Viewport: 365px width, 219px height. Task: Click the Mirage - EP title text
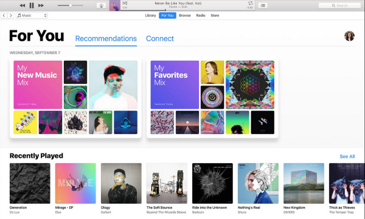pyautogui.click(x=64, y=207)
